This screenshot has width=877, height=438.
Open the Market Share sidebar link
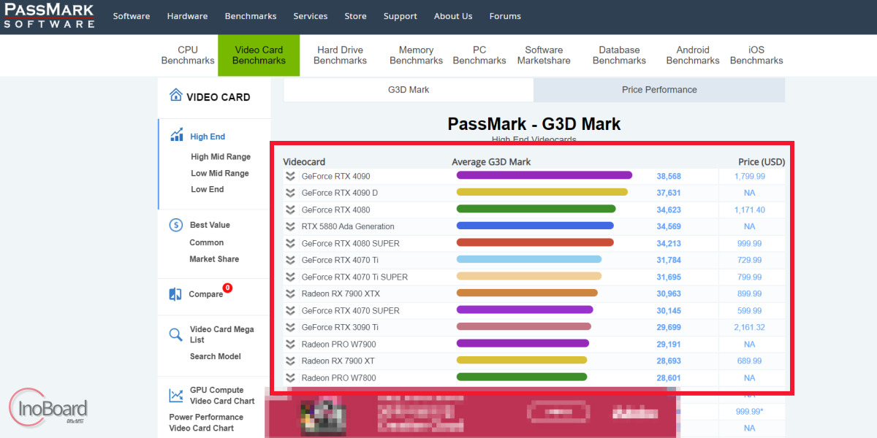pyautogui.click(x=214, y=259)
